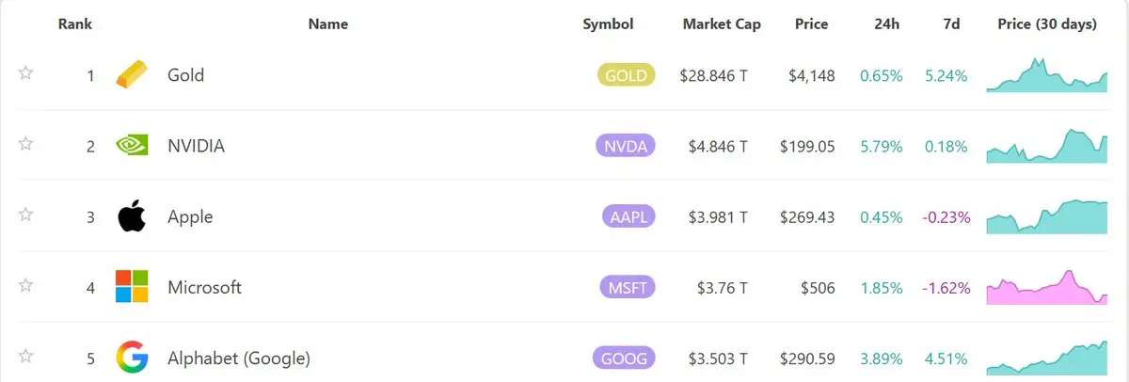The image size is (1129, 382).
Task: Click the Apple logo icon
Action: coord(132,217)
